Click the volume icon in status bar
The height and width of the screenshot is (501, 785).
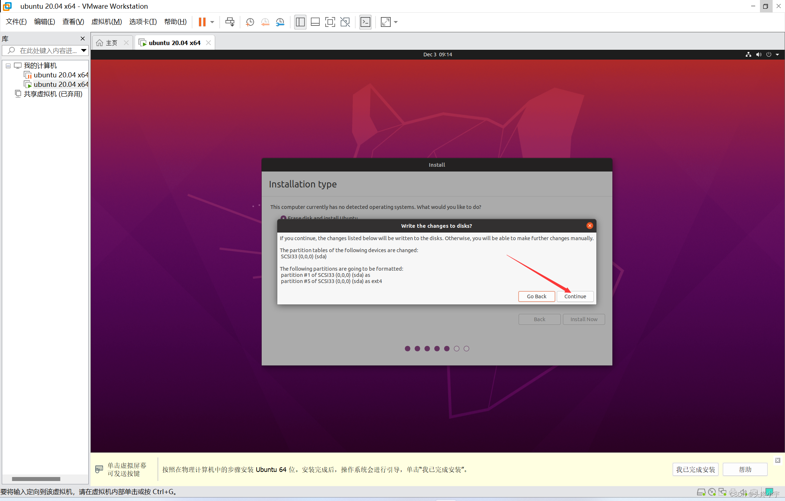click(758, 54)
